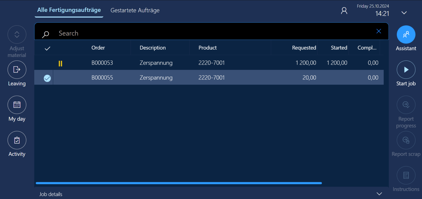Uncheck the B000055 row selection
Viewport: 422px width, 199px height.
47,78
